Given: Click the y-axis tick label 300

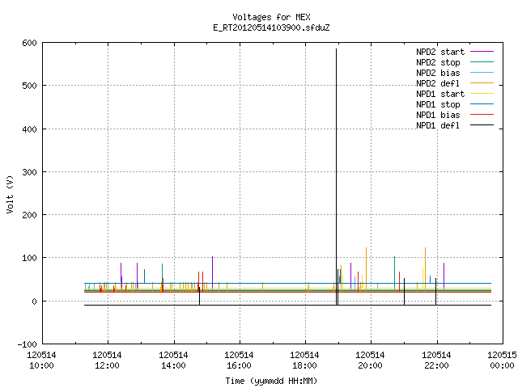Looking at the screenshot, I should [29, 172].
